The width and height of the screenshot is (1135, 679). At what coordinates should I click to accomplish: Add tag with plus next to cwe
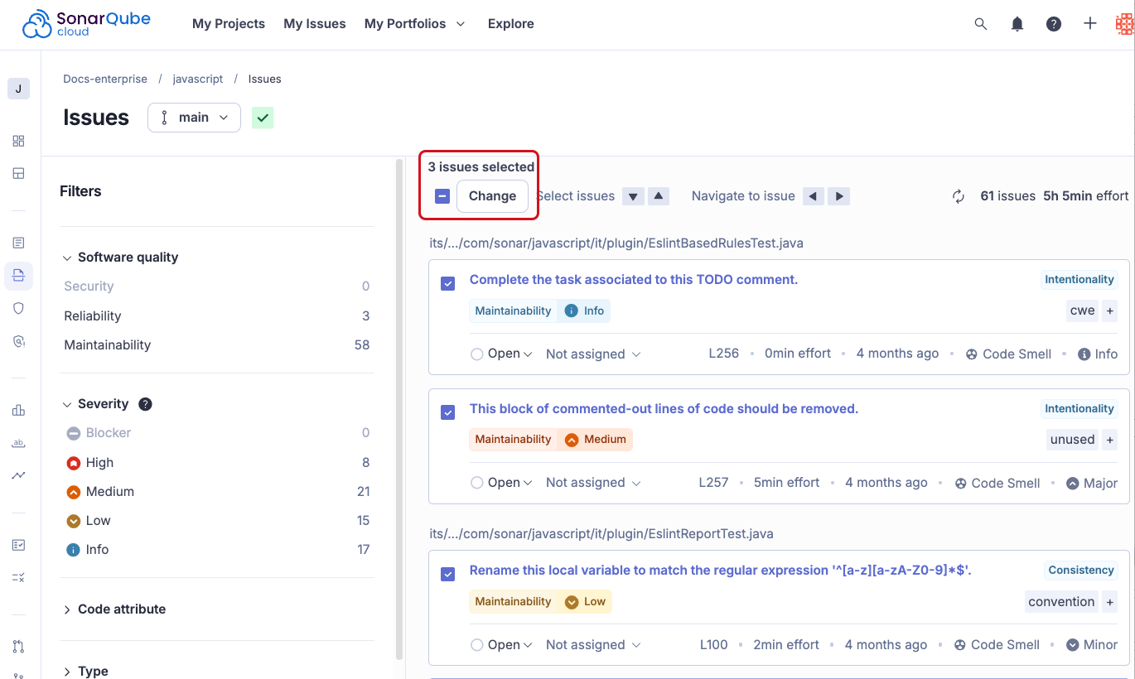pyautogui.click(x=1110, y=311)
